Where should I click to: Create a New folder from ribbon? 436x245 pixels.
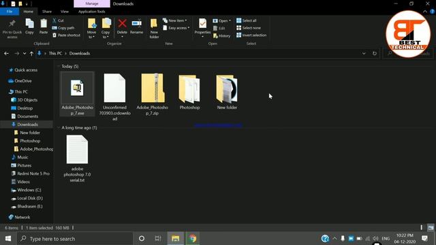[x=154, y=29]
